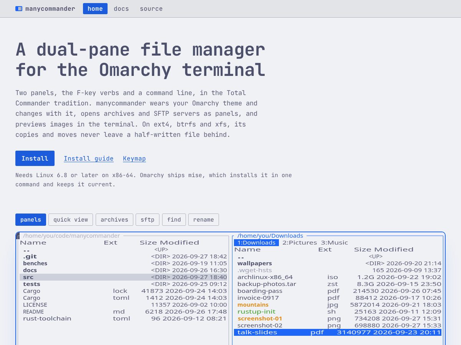Select the 1:Downloads panel tab
This screenshot has width=461, height=345.
[x=256, y=243]
